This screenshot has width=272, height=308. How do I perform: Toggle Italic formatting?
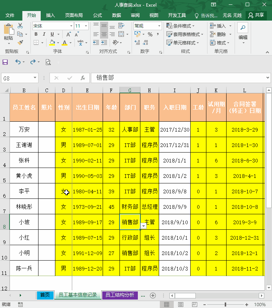44,34
